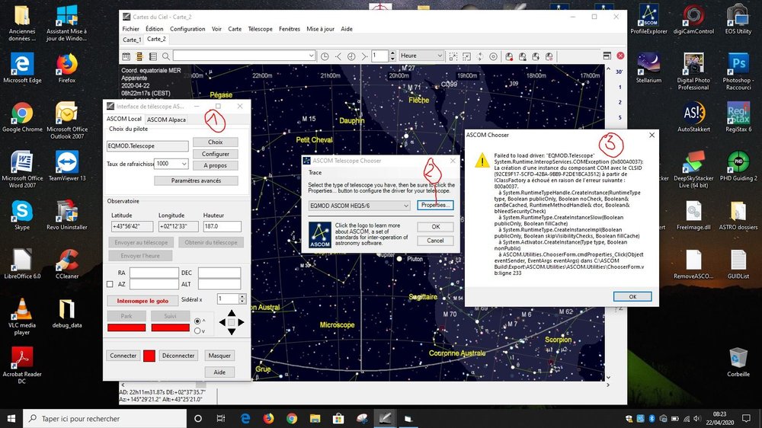Image resolution: width=762 pixels, height=428 pixels.
Task: Click the Longitude input field
Action: (x=178, y=226)
